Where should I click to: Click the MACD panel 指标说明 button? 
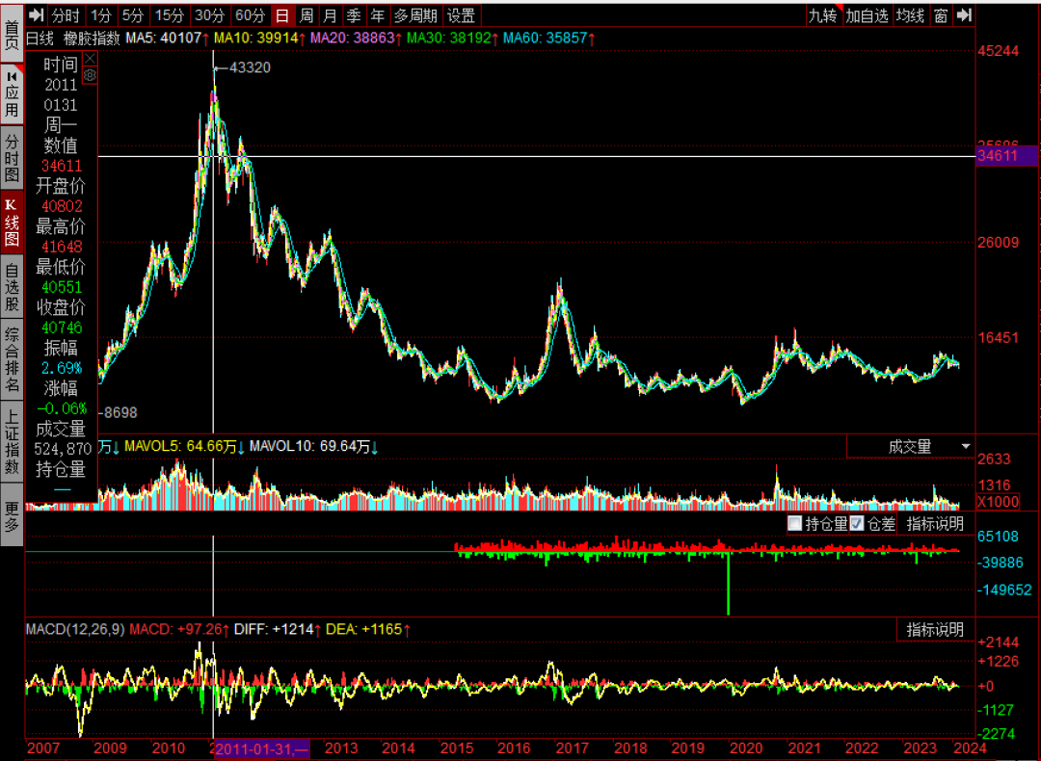pyautogui.click(x=934, y=630)
